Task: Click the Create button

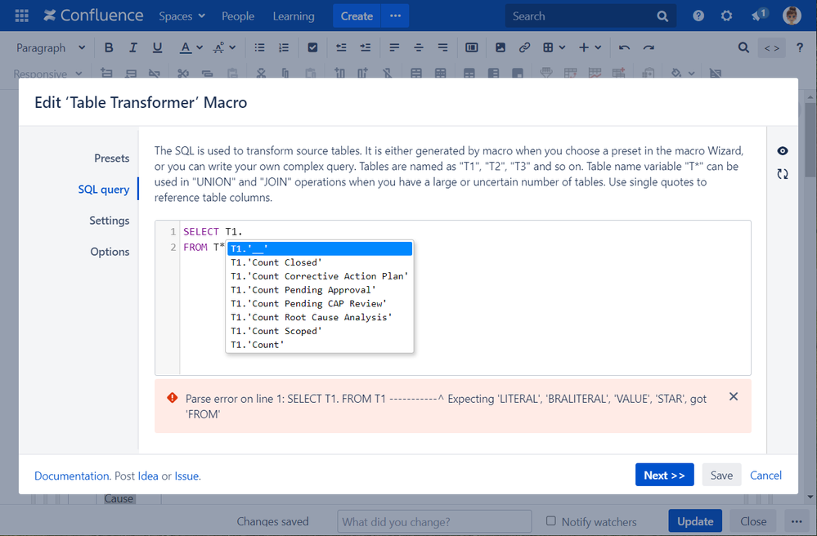Action: click(357, 16)
